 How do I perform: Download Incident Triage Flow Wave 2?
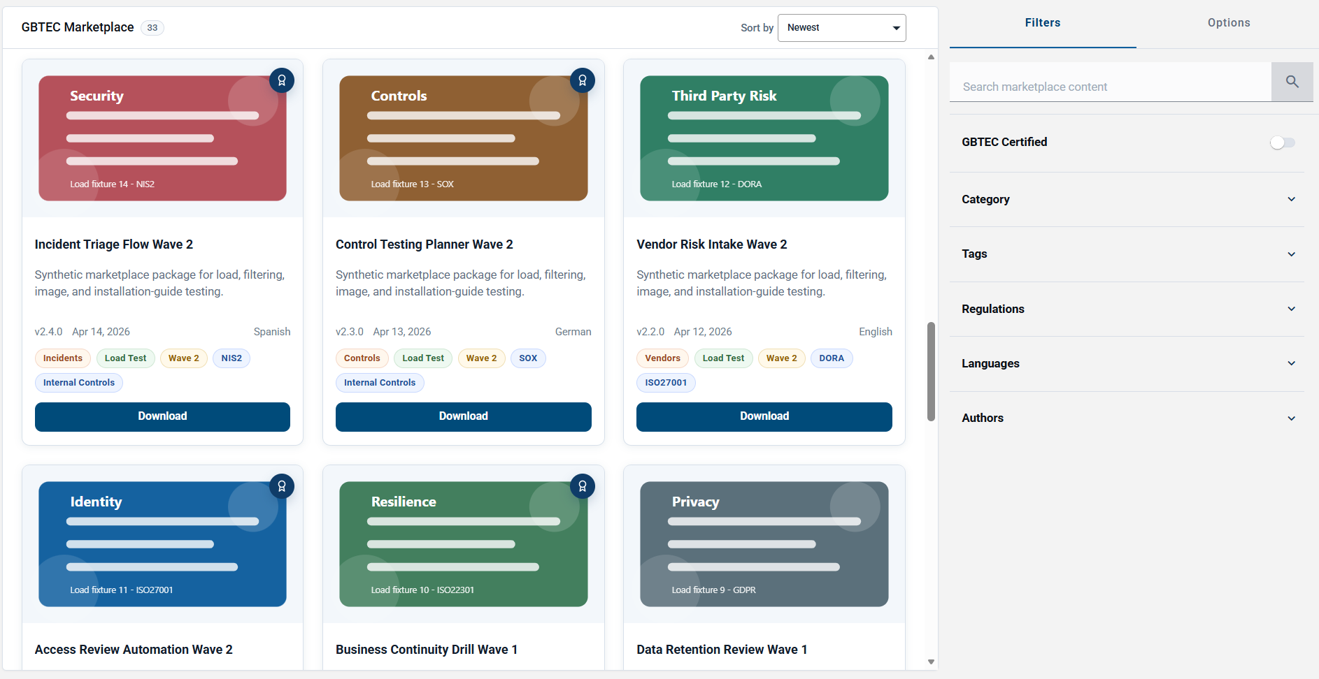click(162, 416)
